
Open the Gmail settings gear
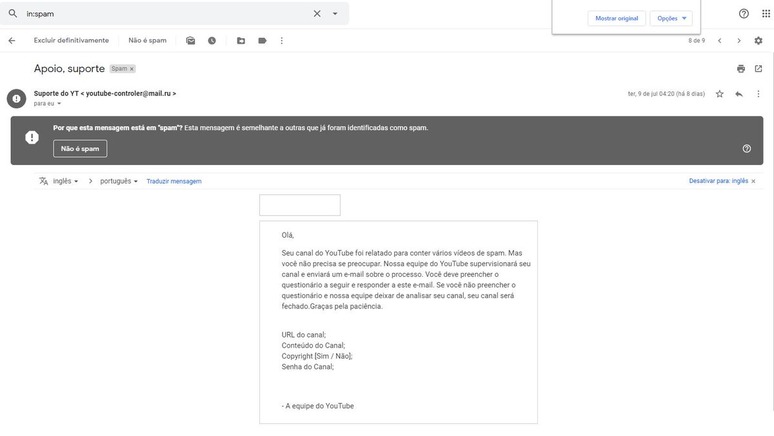coord(758,41)
